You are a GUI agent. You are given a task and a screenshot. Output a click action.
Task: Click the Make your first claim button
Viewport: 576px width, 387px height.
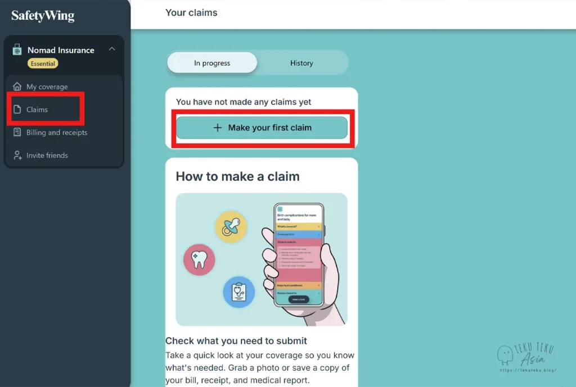tap(262, 128)
